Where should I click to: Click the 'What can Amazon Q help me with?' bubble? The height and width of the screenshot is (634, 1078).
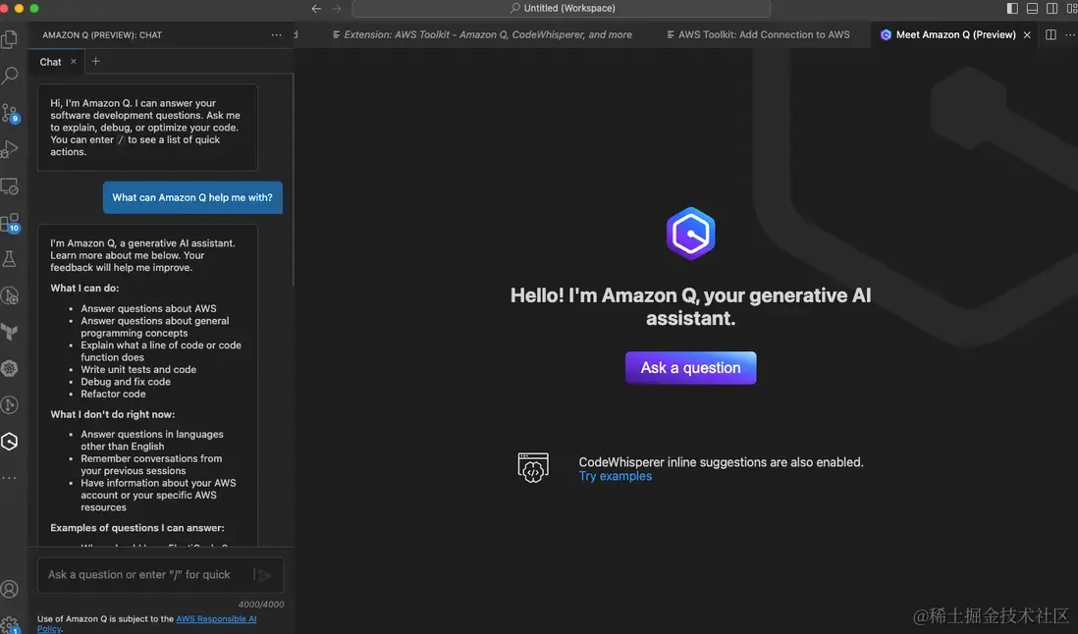click(x=192, y=197)
